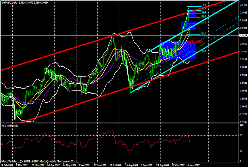Click the 14 May 2007 date label
Screen dimensions: 248x167
69,165
